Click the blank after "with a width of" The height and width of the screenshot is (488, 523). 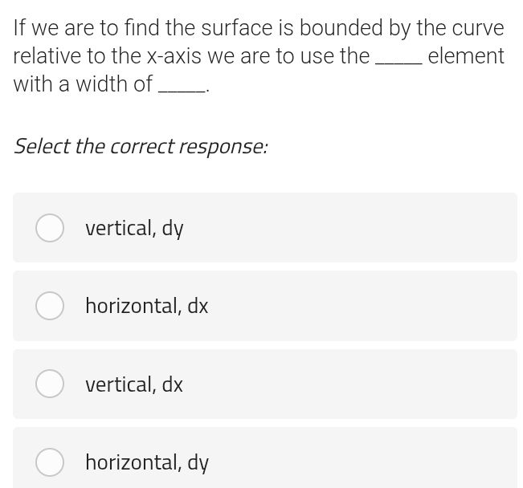point(182,88)
